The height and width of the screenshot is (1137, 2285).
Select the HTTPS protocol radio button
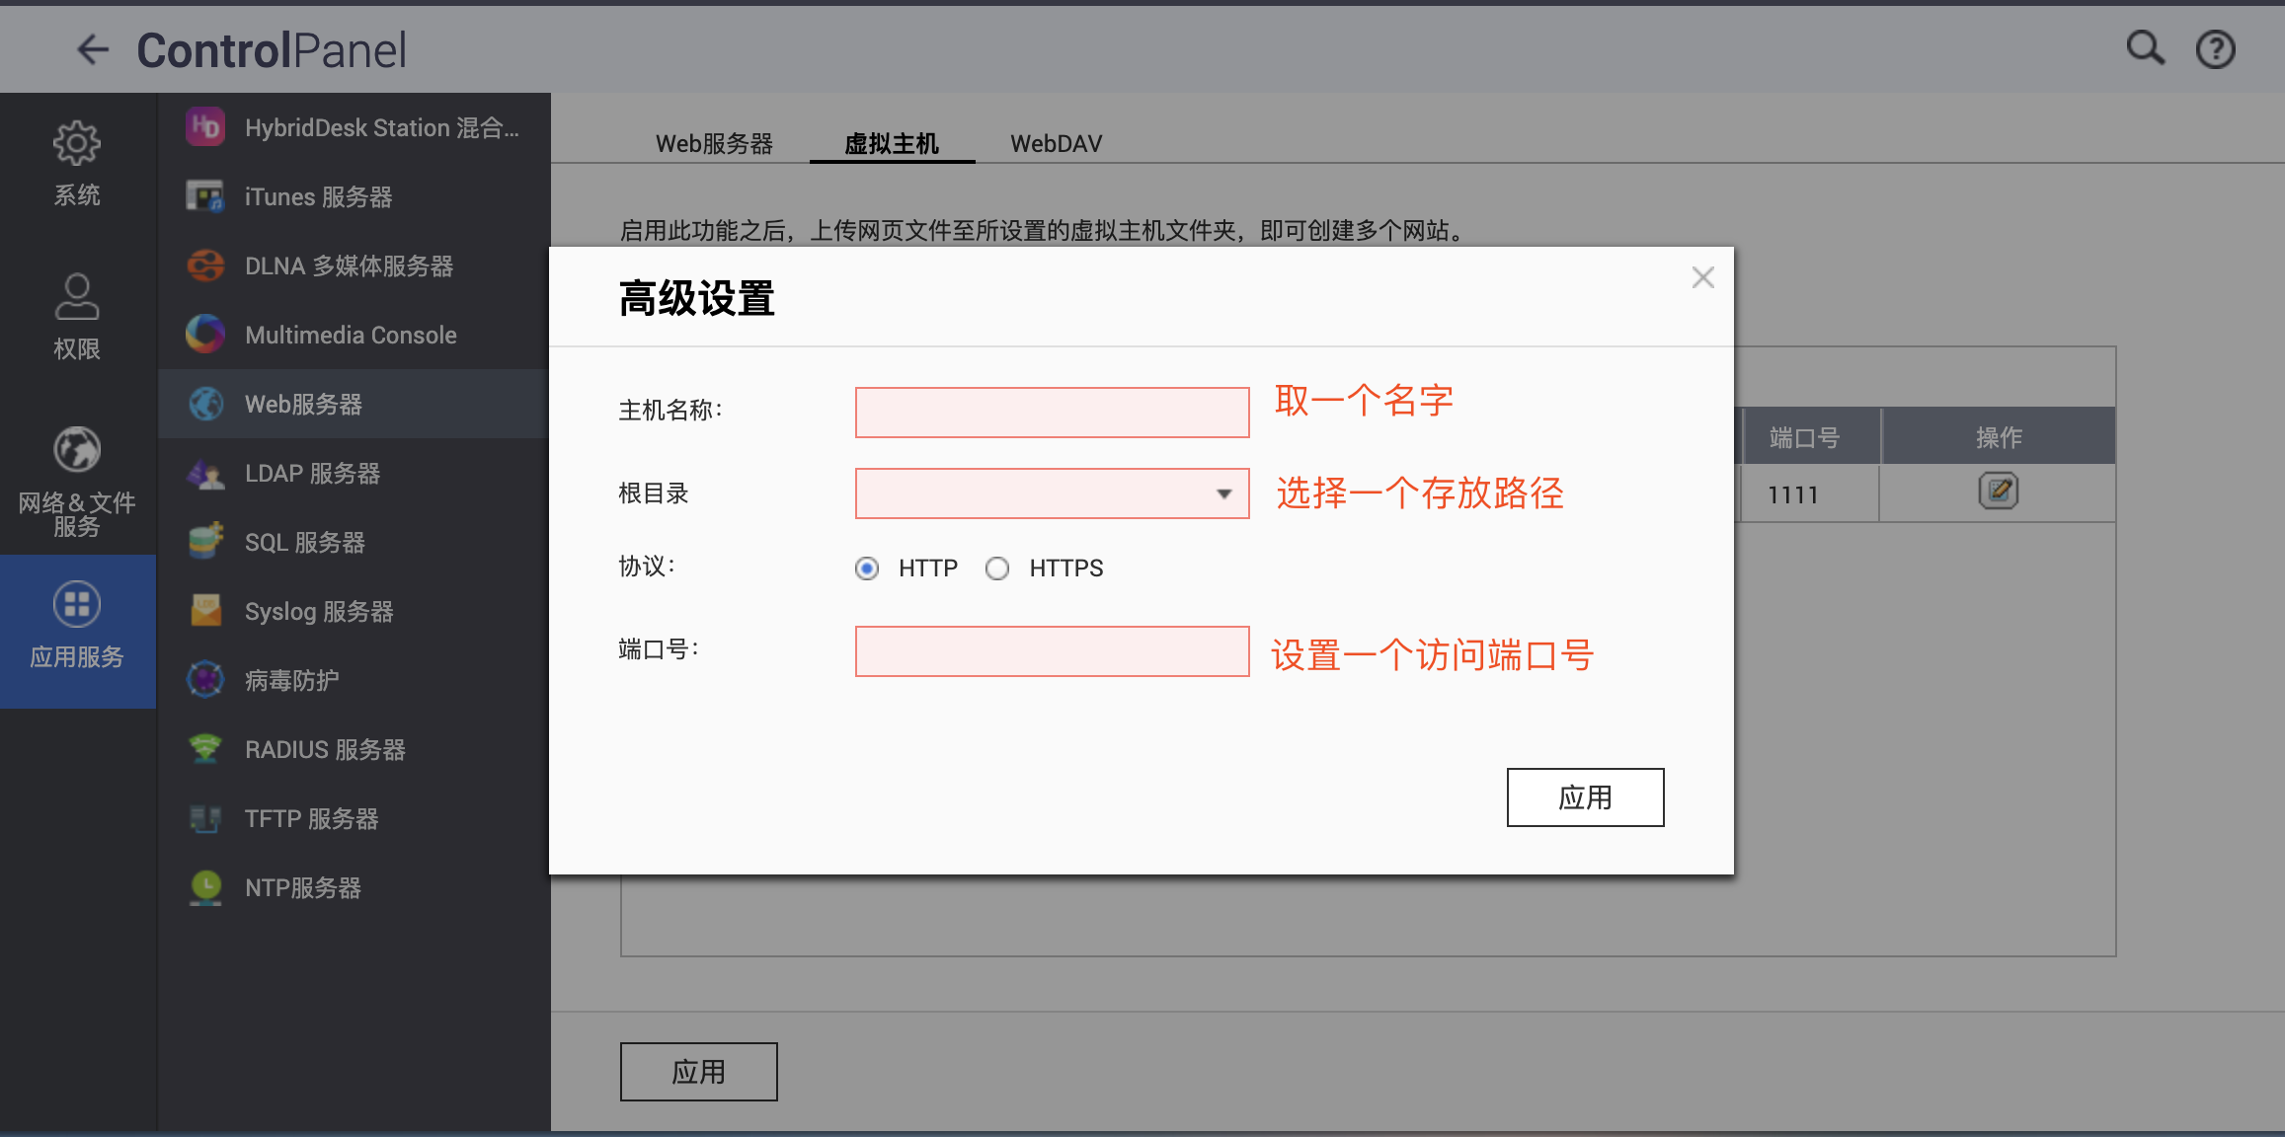point(997,568)
